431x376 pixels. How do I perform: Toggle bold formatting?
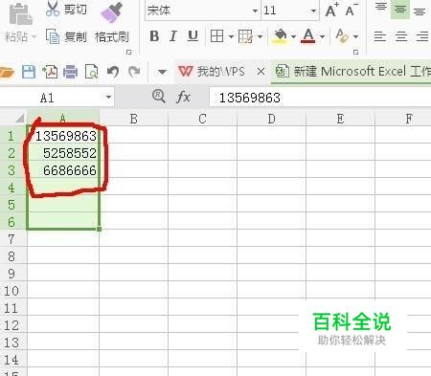pos(154,36)
